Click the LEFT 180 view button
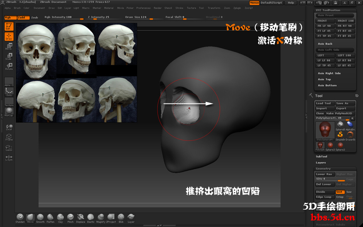 (x=345, y=56)
